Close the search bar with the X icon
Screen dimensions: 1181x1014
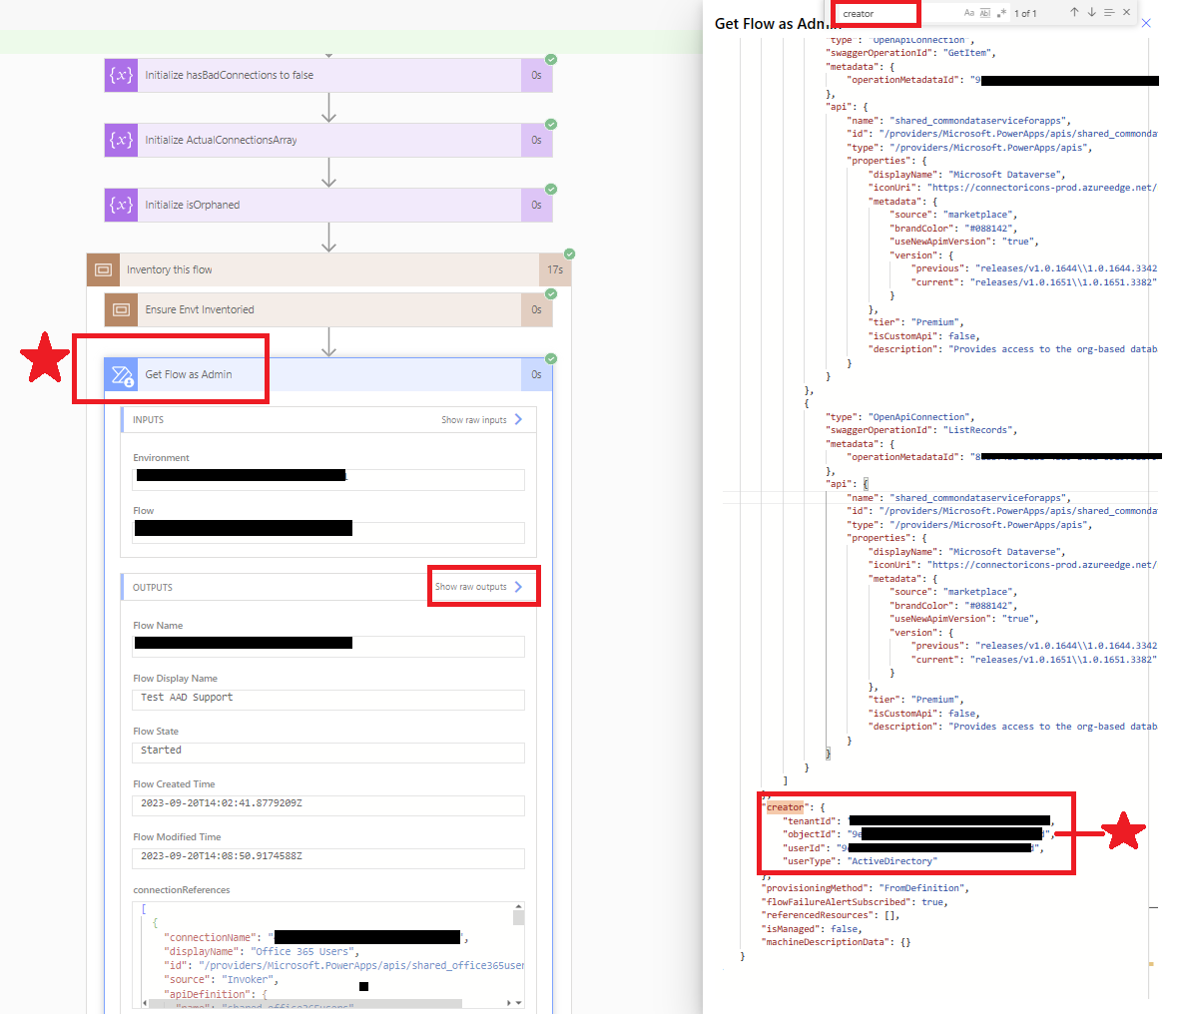[x=1126, y=12]
